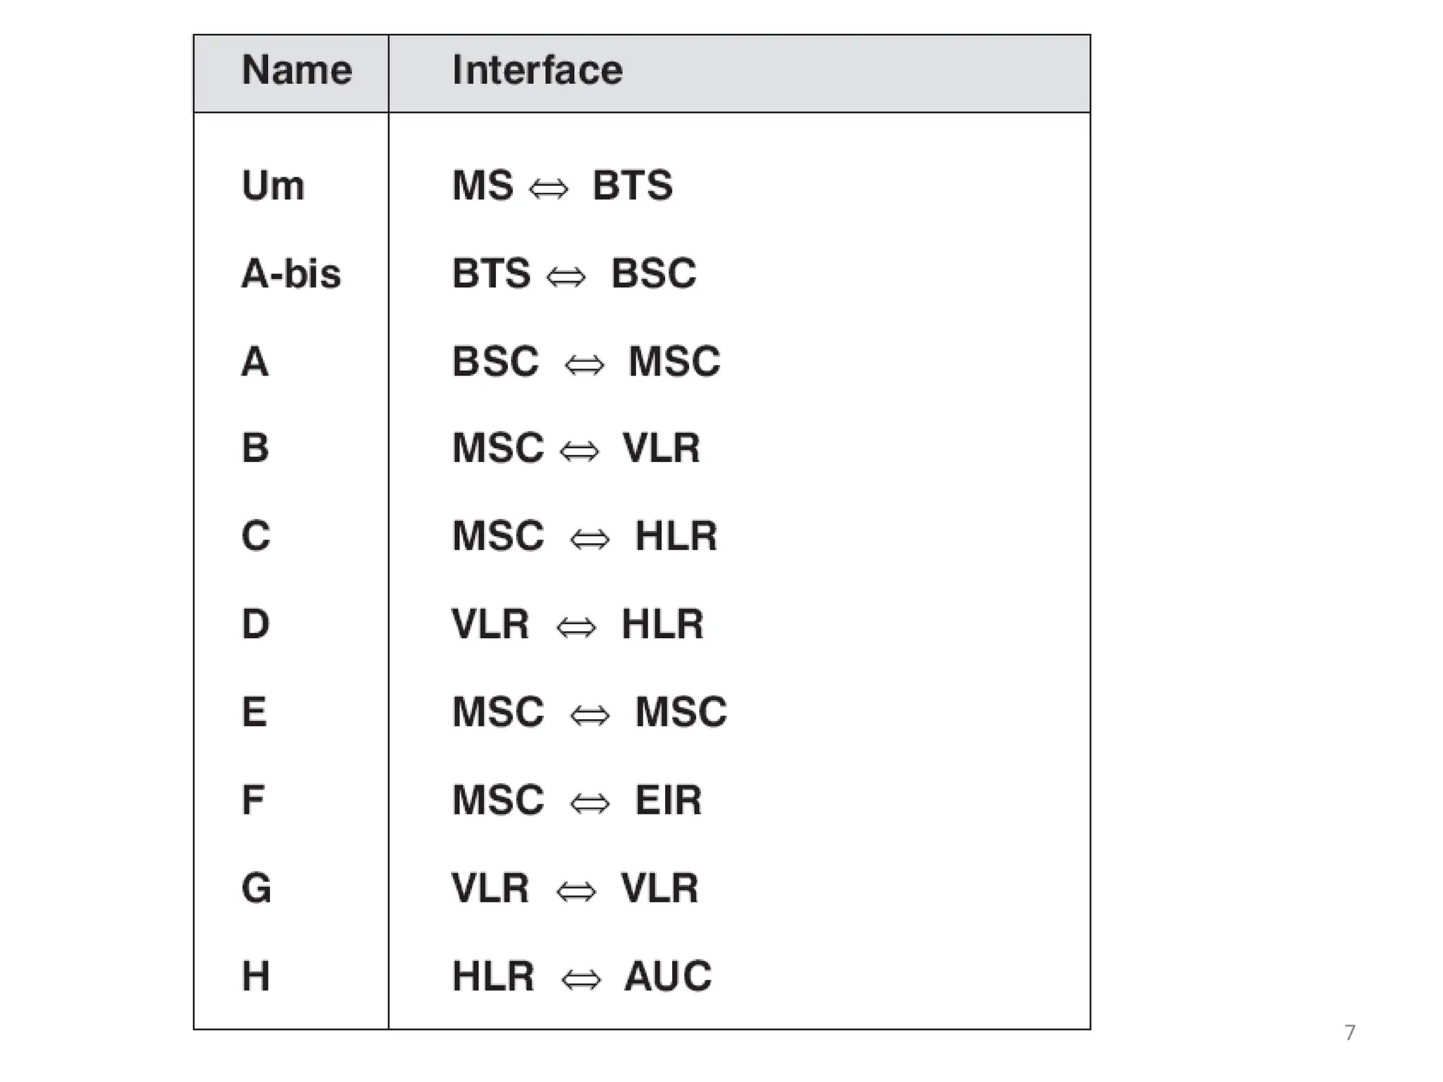This screenshot has height=1082, width=1443.
Task: Select the AUC text in row H
Action: [668, 976]
